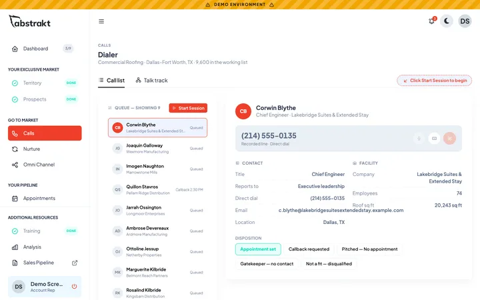Select Joaquin Galloway in the queue

click(x=157, y=149)
